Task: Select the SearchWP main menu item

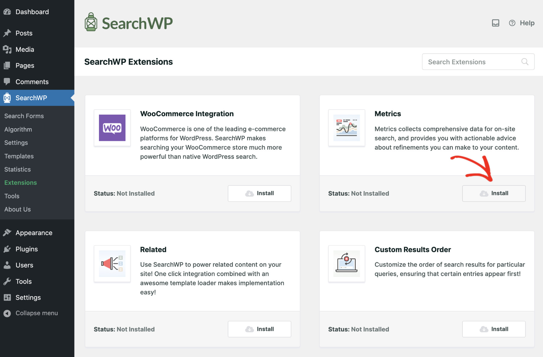Action: [x=37, y=98]
